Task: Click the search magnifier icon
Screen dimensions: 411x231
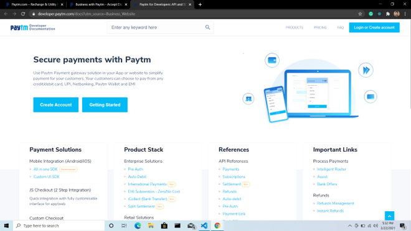Action: click(207, 27)
